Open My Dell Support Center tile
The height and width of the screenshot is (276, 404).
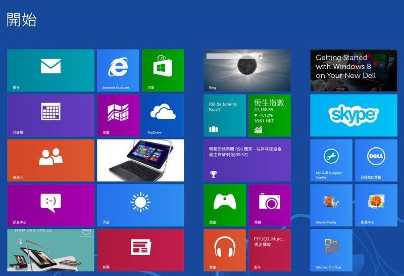331,160
